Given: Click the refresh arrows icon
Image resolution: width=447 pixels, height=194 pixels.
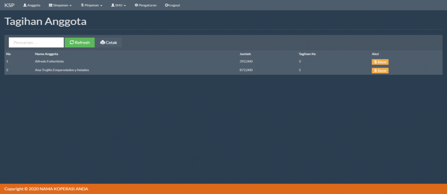Looking at the screenshot, I should 72,42.
